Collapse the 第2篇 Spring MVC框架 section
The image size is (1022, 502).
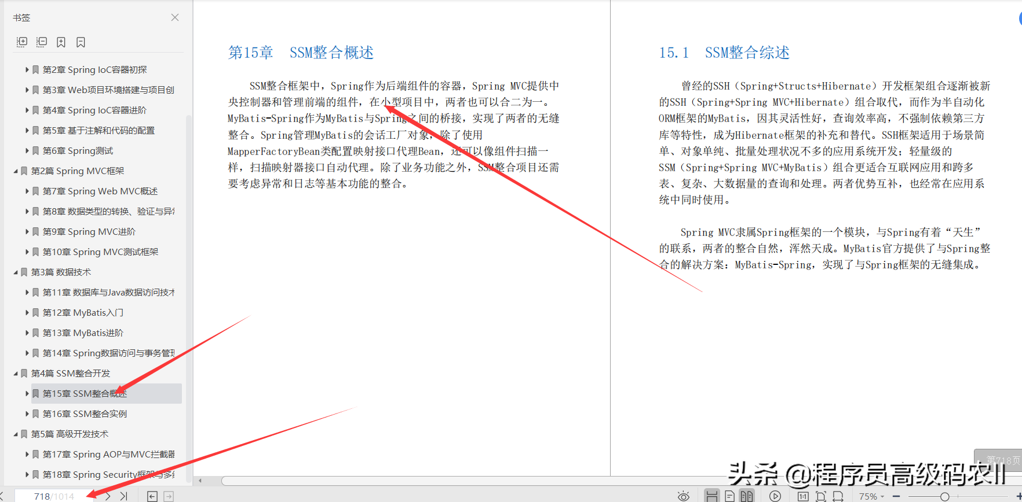point(16,171)
